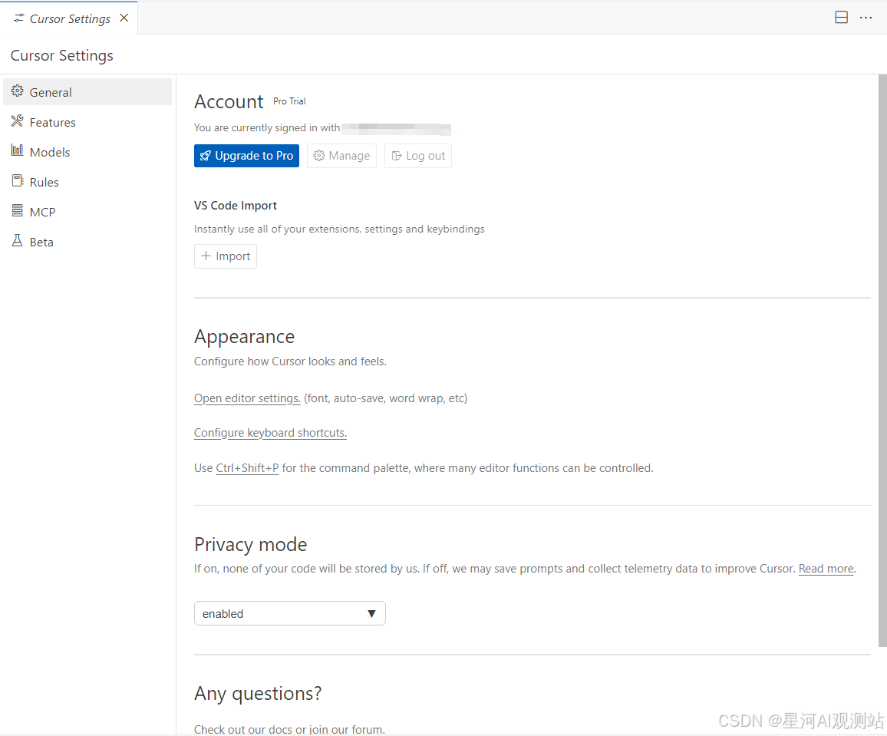This screenshot has height=736, width=887.
Task: Click the Cursor Settings page title
Action: (61, 55)
